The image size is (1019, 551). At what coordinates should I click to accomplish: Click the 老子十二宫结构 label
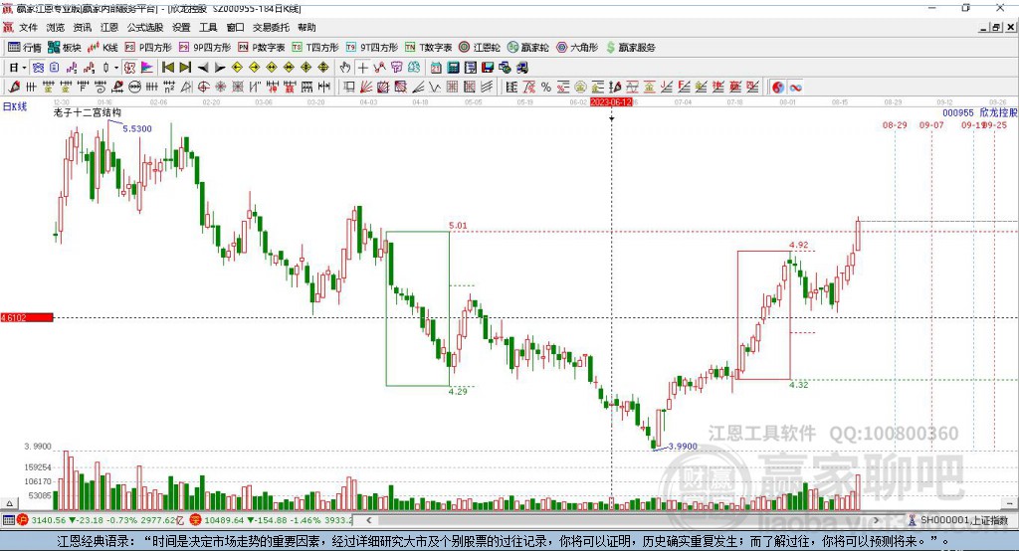click(88, 112)
